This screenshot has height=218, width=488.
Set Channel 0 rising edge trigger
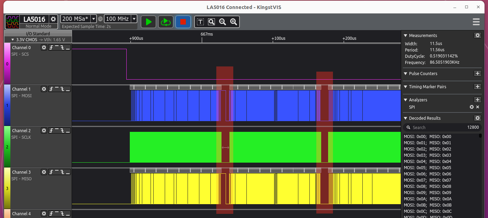pos(51,47)
